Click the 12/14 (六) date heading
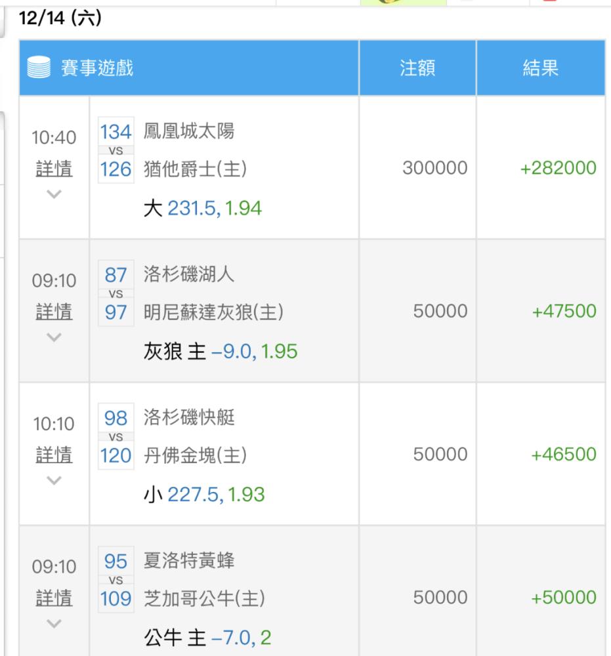Screen dimensions: 611x656 [60, 18]
